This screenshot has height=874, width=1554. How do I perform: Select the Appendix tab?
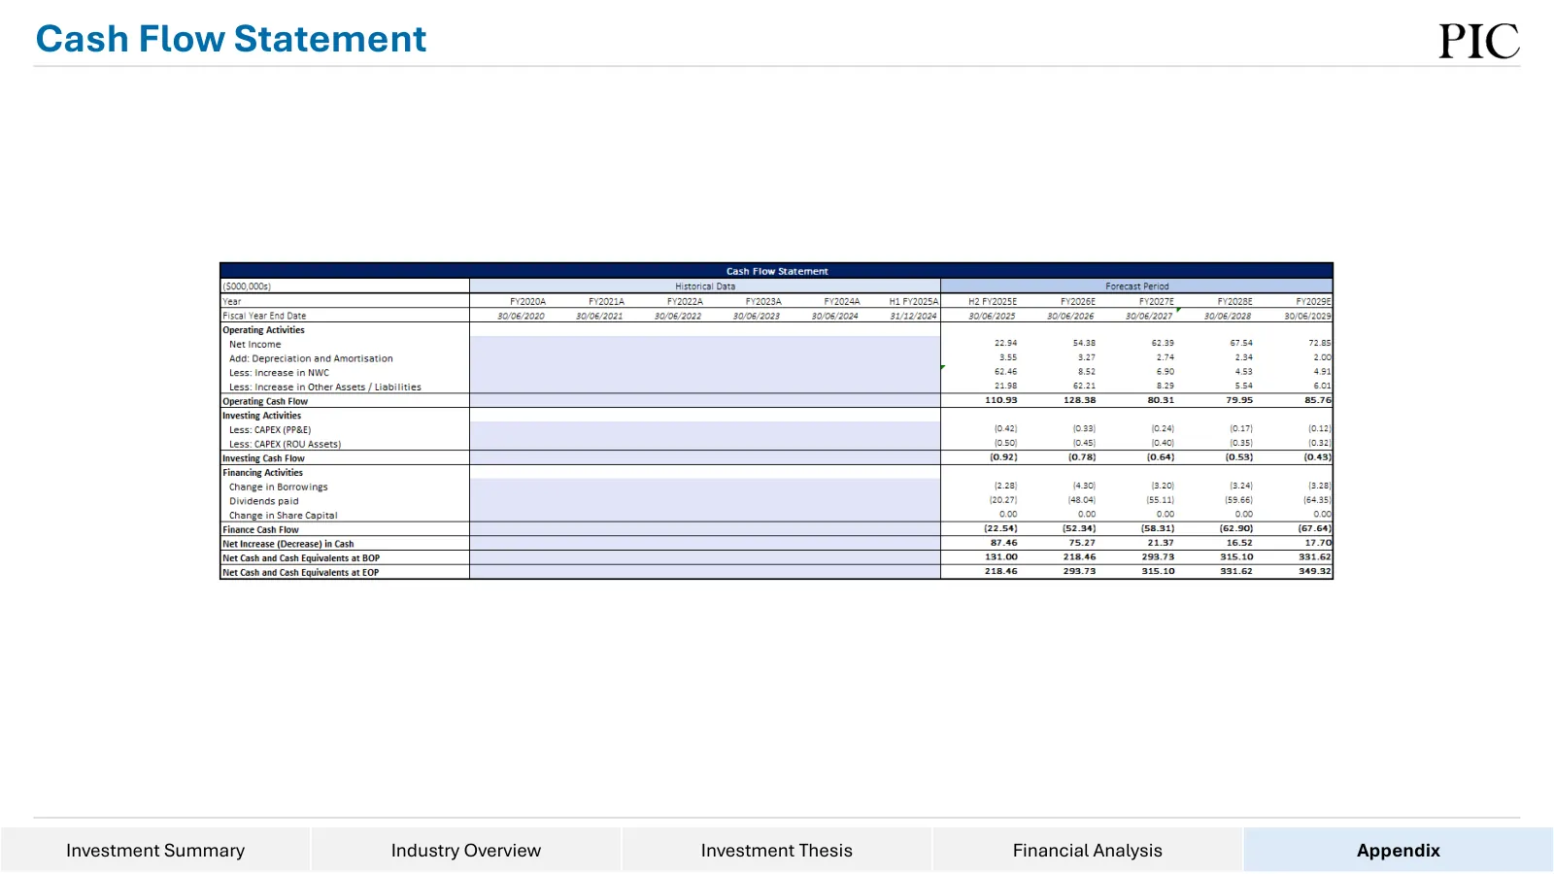click(x=1399, y=850)
